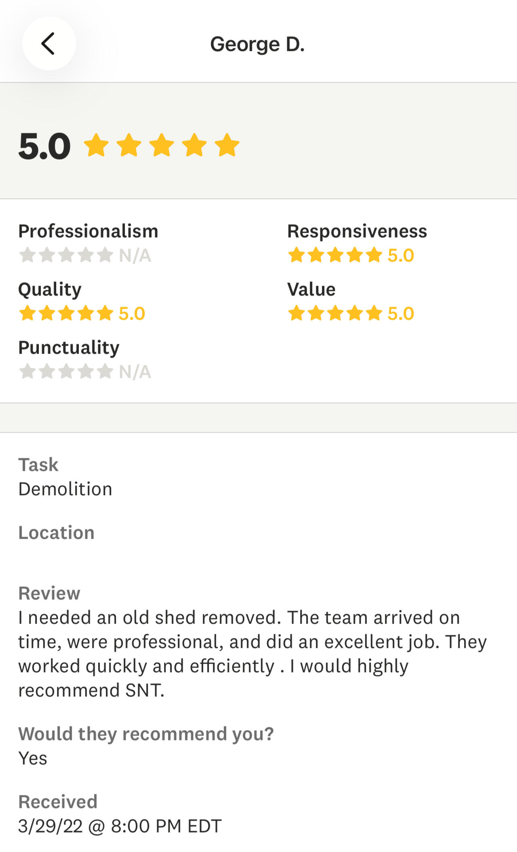Tap the Demolition task value

tap(65, 489)
